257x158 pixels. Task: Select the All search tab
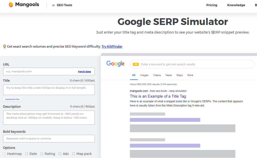pyautogui.click(x=134, y=75)
